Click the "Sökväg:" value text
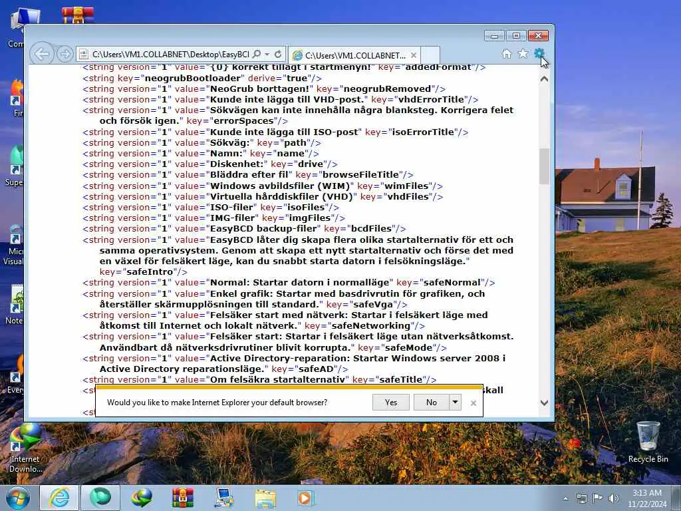The image size is (681, 511). [229, 142]
